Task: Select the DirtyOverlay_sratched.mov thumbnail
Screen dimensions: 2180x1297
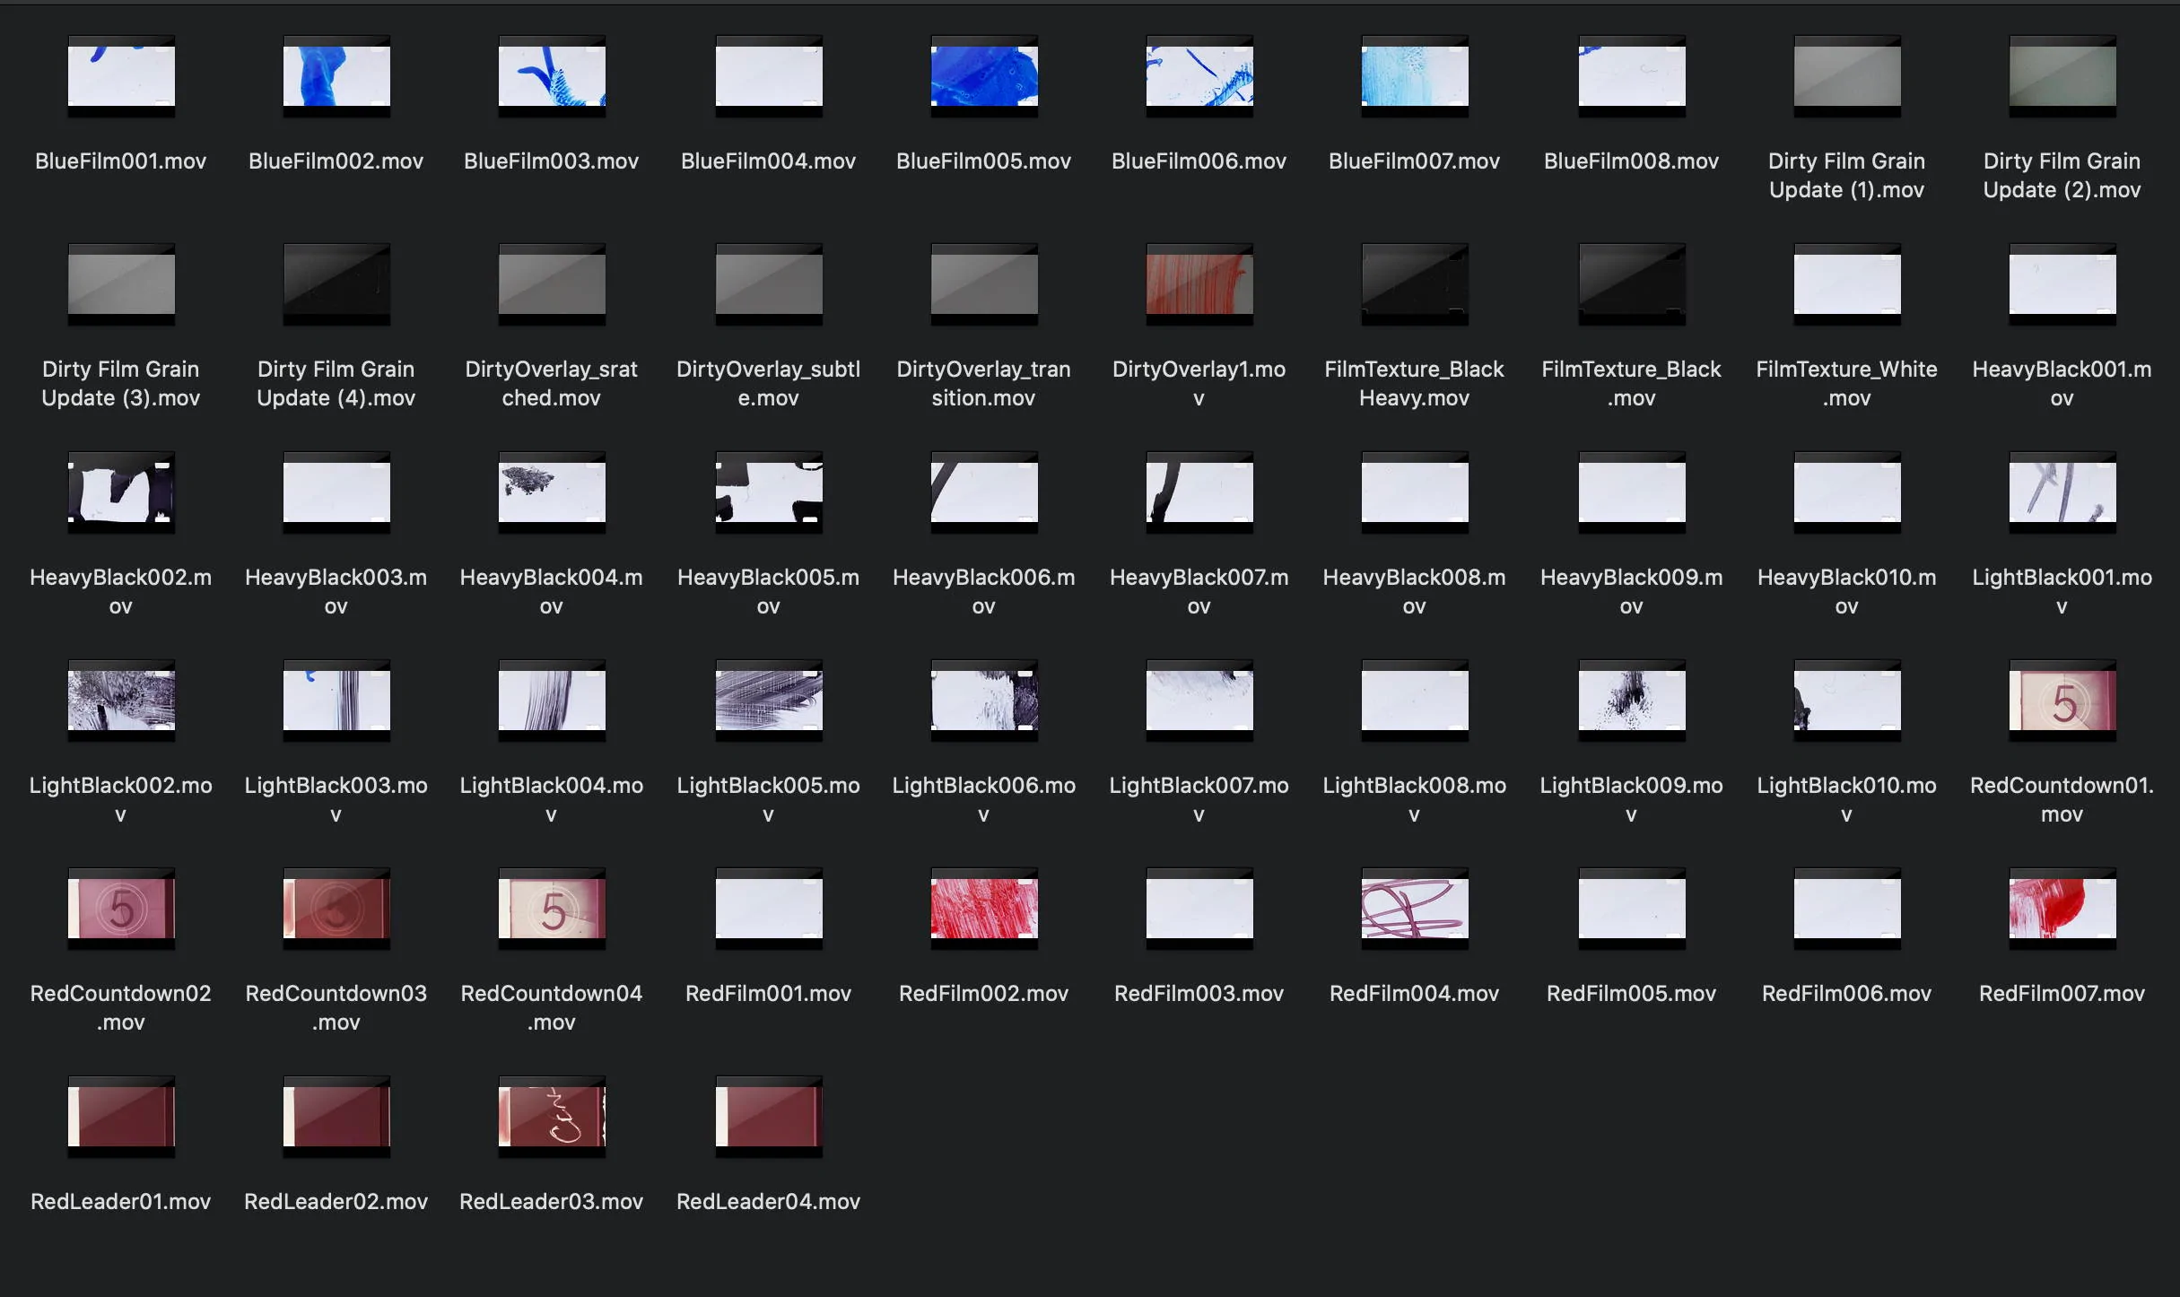Action: click(x=552, y=284)
